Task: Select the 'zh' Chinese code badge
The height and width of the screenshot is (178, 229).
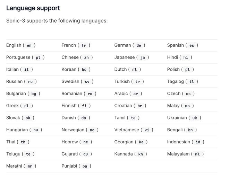Action: point(86,57)
